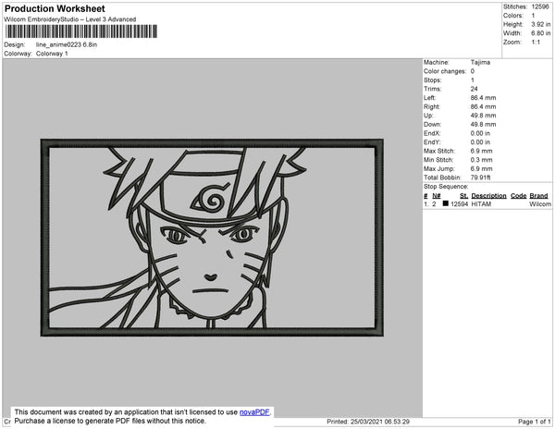This screenshot has height=429, width=555.
Task: Select the 'Colorway 1' value
Action: [52, 54]
